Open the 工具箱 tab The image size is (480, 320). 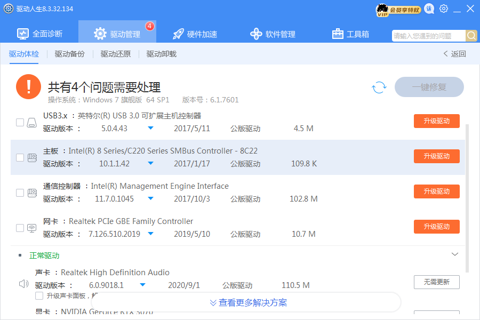(350, 34)
